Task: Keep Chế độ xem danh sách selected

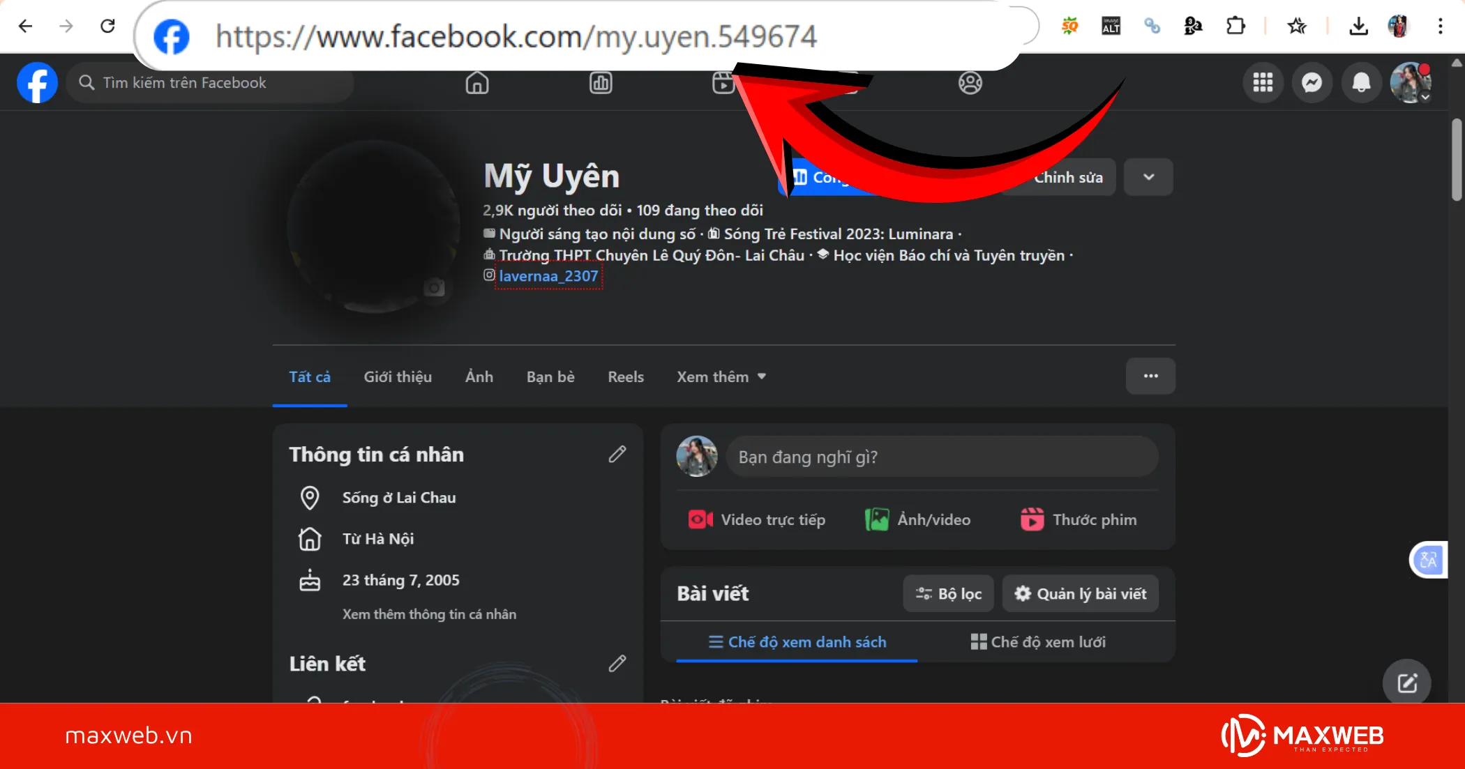Action: click(798, 641)
